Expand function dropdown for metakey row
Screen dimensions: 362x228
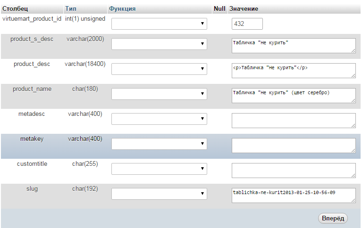coord(160,144)
